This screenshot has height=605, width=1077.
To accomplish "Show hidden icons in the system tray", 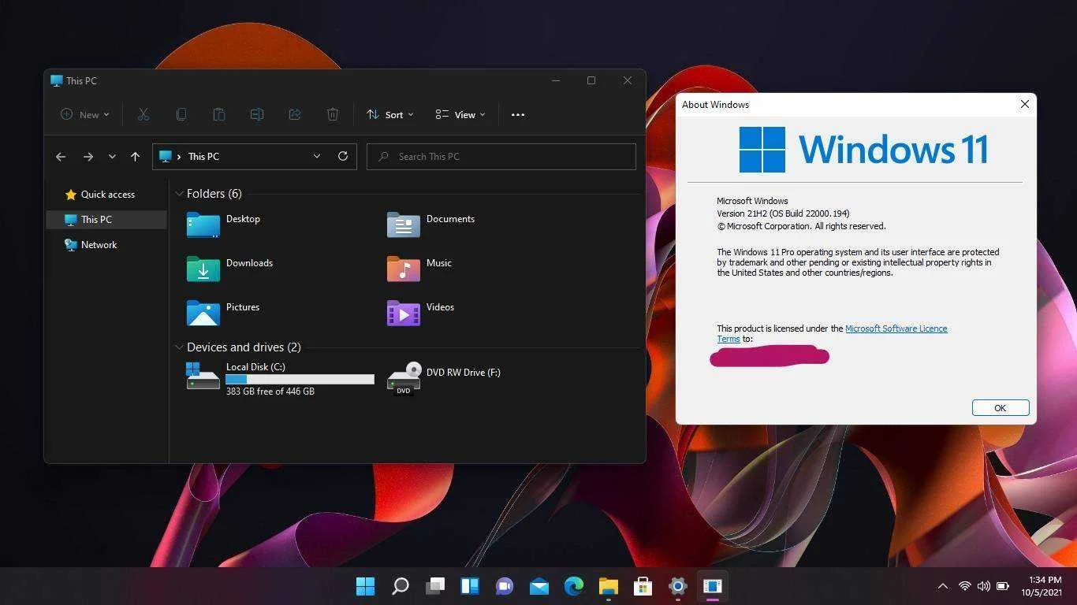I will coord(943,586).
